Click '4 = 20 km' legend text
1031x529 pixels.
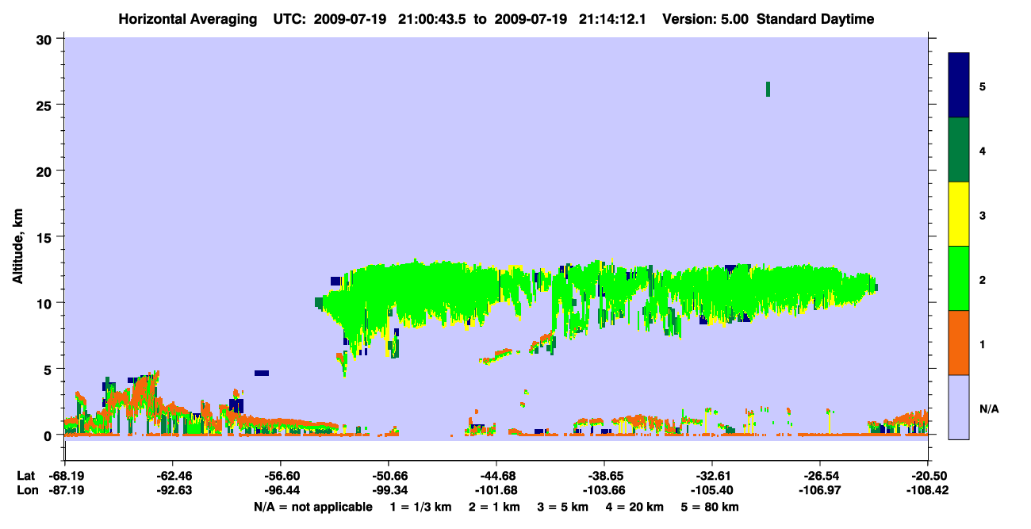click(x=634, y=507)
